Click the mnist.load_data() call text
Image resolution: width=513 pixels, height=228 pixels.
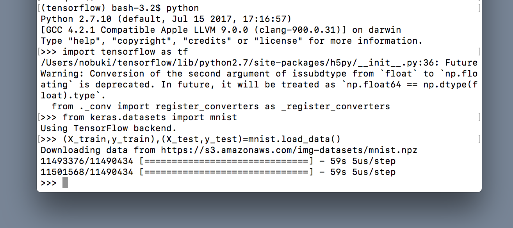[x=295, y=139]
